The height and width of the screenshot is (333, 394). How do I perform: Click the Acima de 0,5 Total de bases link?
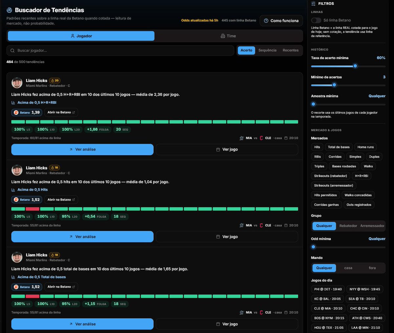tap(41, 277)
